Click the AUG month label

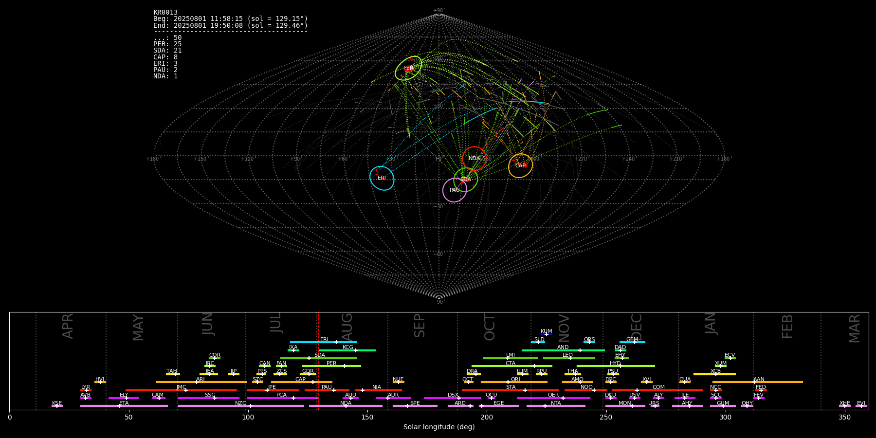347,327
